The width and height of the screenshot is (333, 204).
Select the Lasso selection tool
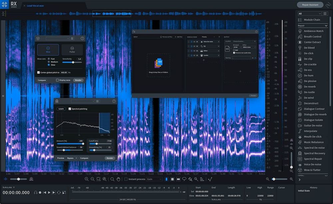click(184, 179)
